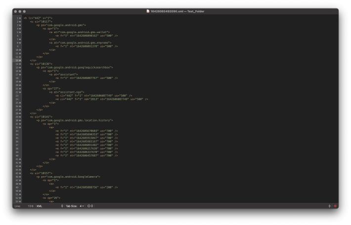Click the red close window button

(x=16, y=11)
